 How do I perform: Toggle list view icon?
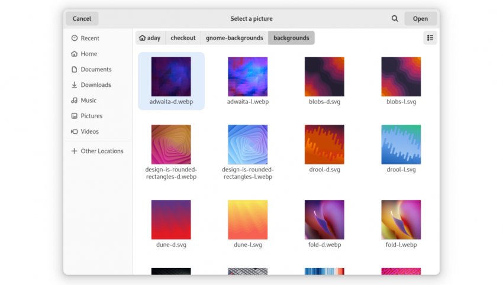click(x=430, y=38)
